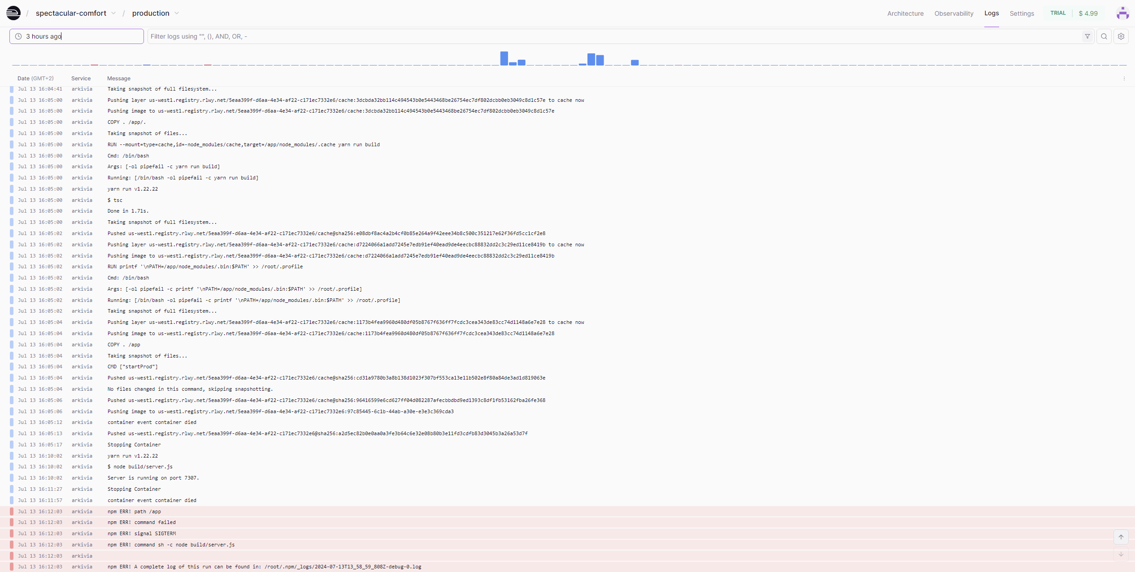Click the TRIAL plan badge

point(1058,13)
